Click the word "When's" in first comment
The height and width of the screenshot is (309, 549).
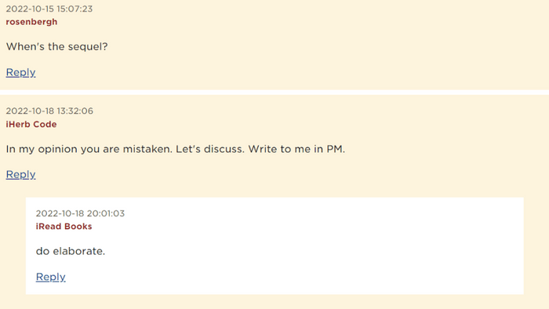pos(26,46)
